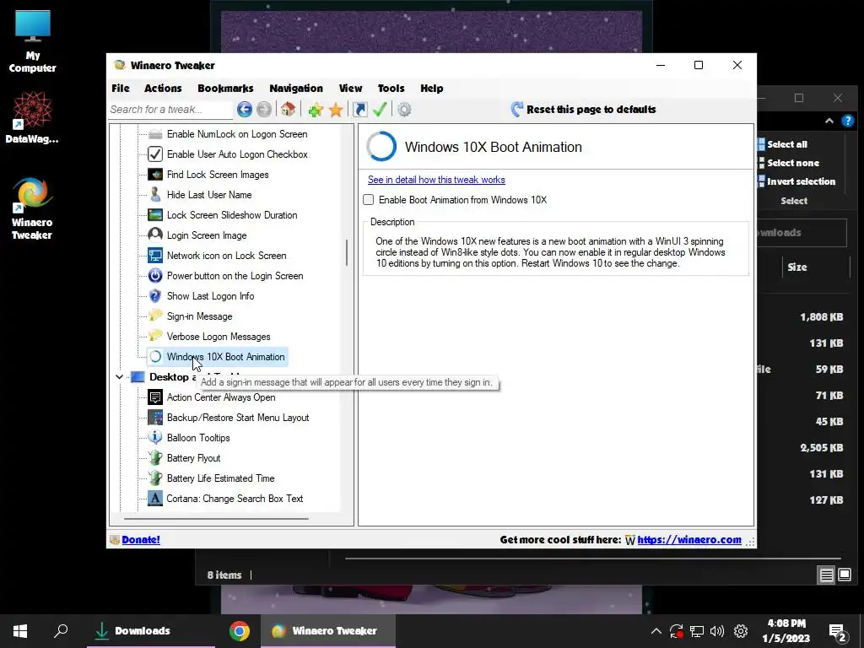Switch Downloads window to large icons view
This screenshot has height=648, width=864.
pyautogui.click(x=844, y=575)
